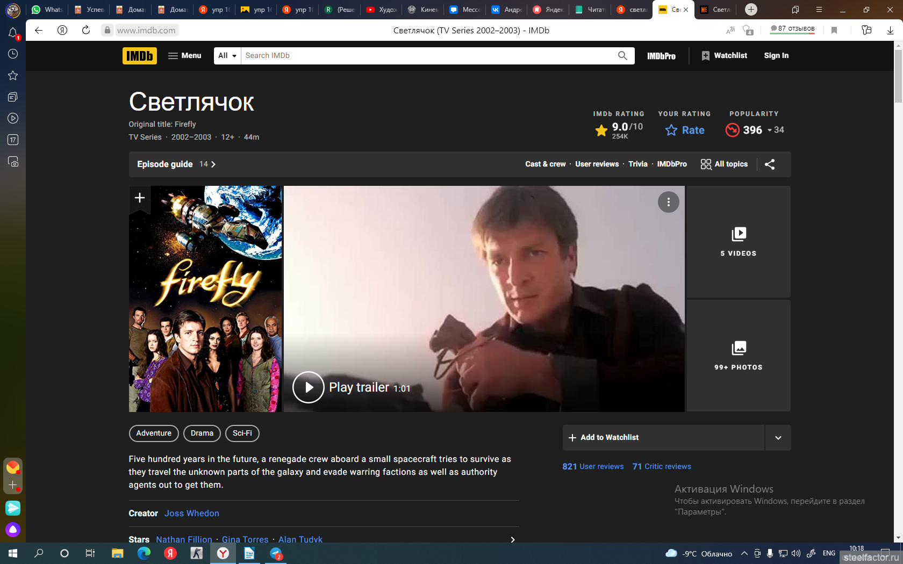The image size is (903, 564).
Task: Go back with the browser back arrow
Action: pos(39,30)
